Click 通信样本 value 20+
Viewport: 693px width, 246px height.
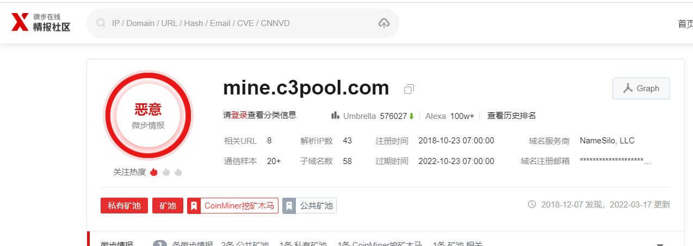(x=274, y=161)
